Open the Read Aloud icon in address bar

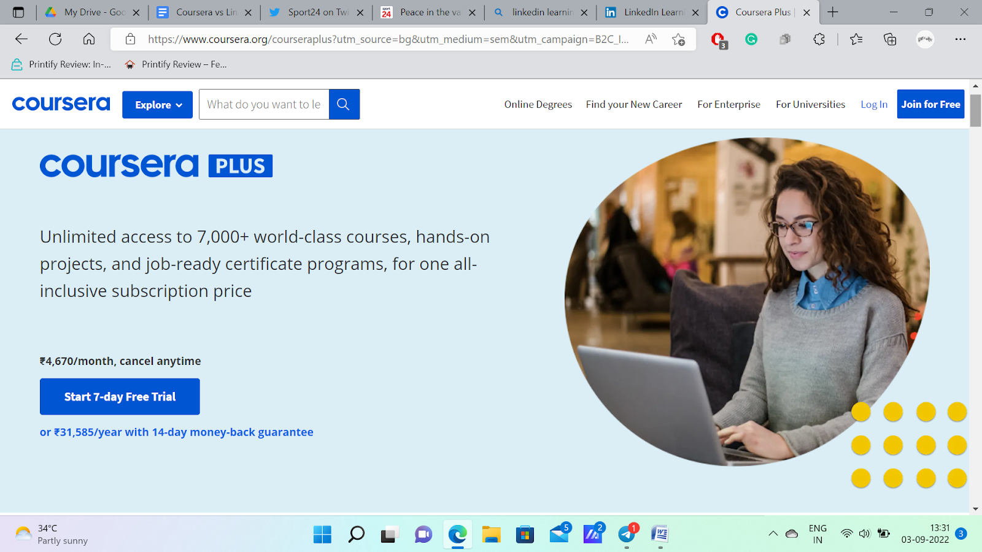[651, 39]
